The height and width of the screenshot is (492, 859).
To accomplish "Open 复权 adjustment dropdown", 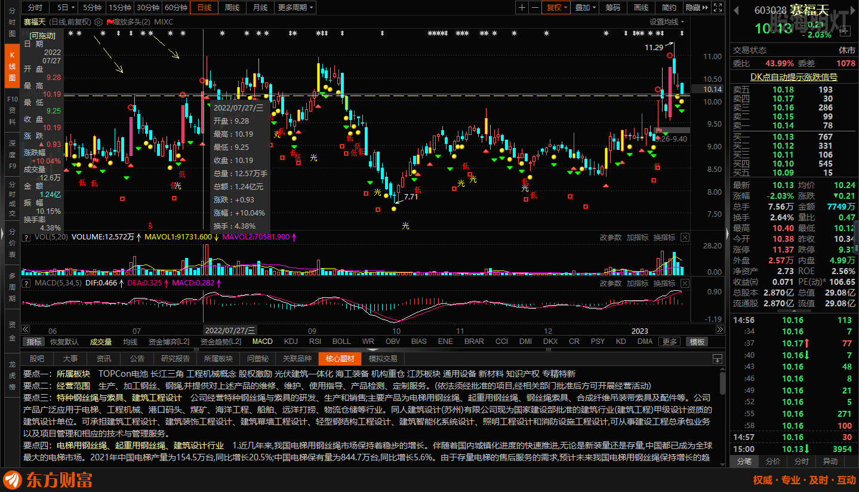I will (x=557, y=8).
